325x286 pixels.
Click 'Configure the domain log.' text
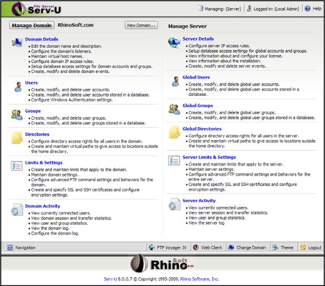(55, 233)
